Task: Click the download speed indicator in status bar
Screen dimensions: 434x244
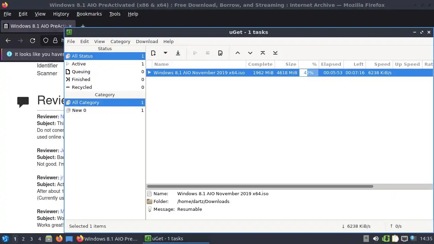Action: 356,226
